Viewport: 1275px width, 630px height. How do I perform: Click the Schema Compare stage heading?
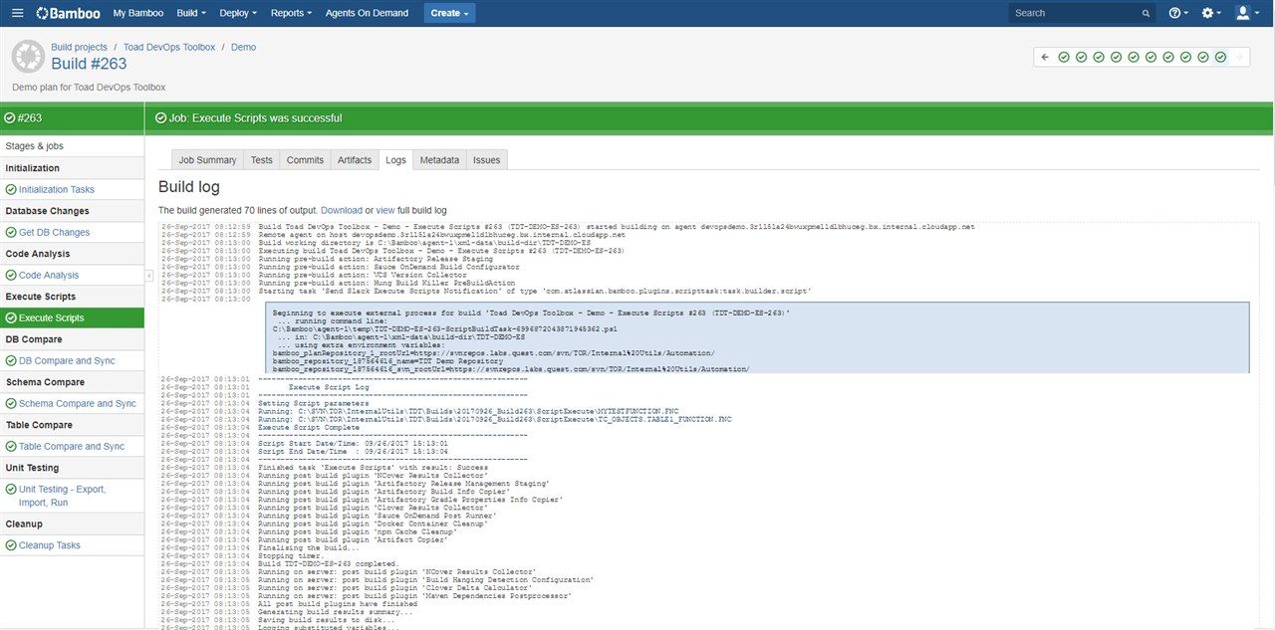(x=45, y=382)
